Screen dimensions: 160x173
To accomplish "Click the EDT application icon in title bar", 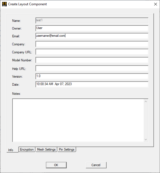I will [x=4, y=4].
